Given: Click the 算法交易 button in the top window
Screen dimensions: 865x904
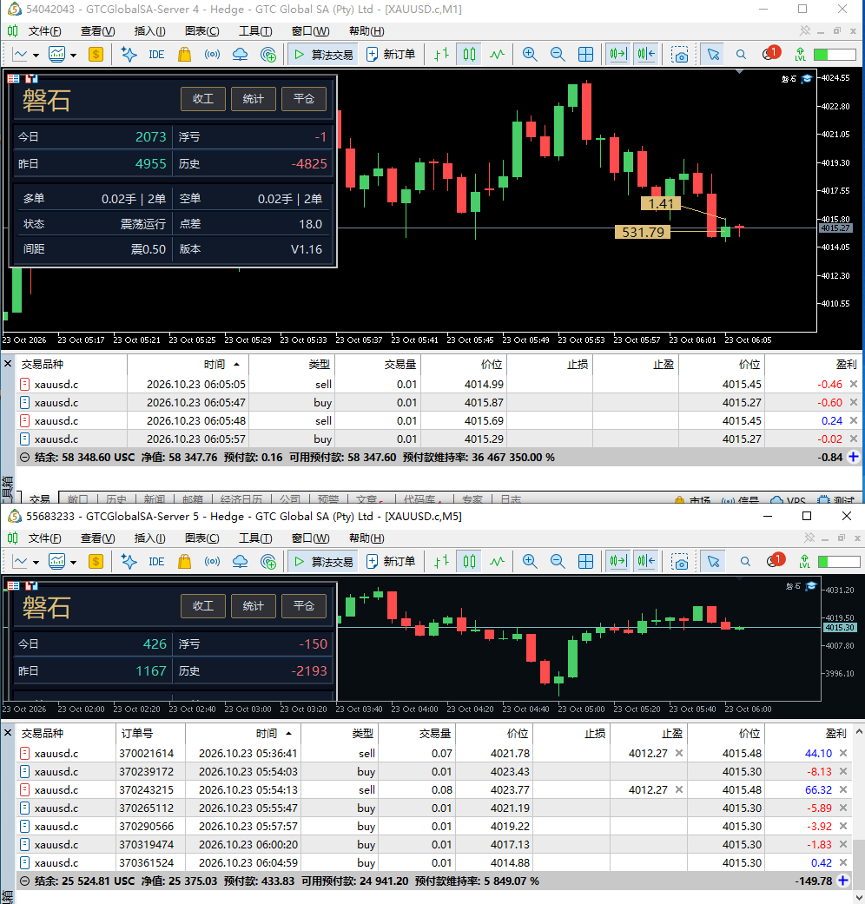Looking at the screenshot, I should point(324,55).
